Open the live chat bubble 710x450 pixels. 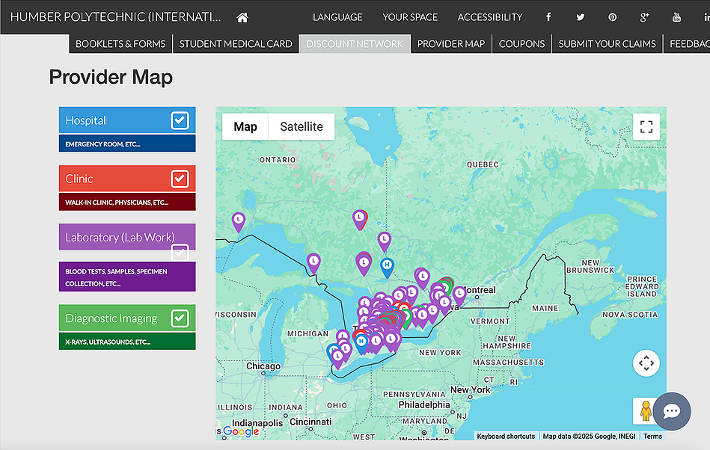(672, 411)
